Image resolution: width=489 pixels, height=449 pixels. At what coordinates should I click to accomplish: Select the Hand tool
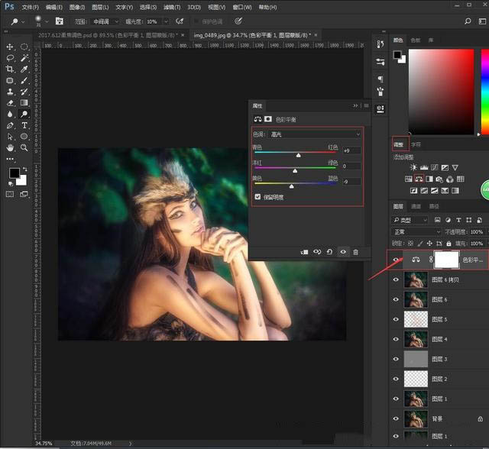tap(10, 147)
